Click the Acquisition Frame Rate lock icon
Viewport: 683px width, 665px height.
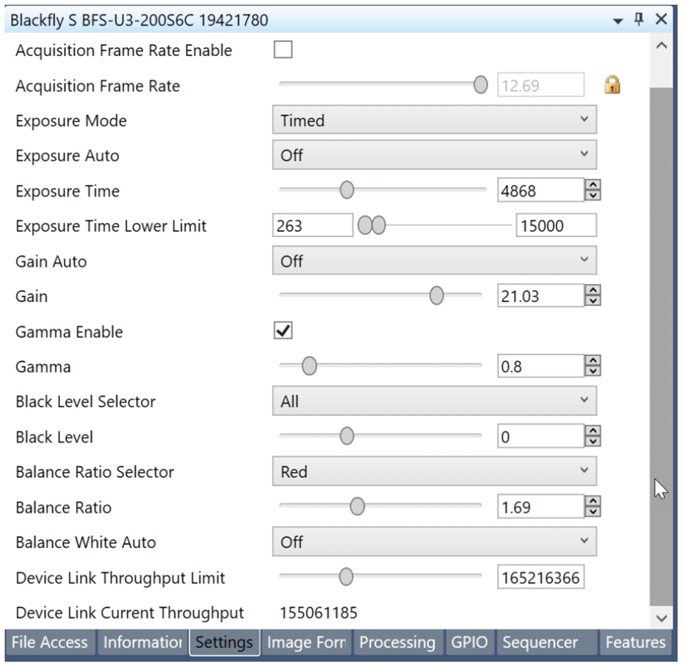612,85
